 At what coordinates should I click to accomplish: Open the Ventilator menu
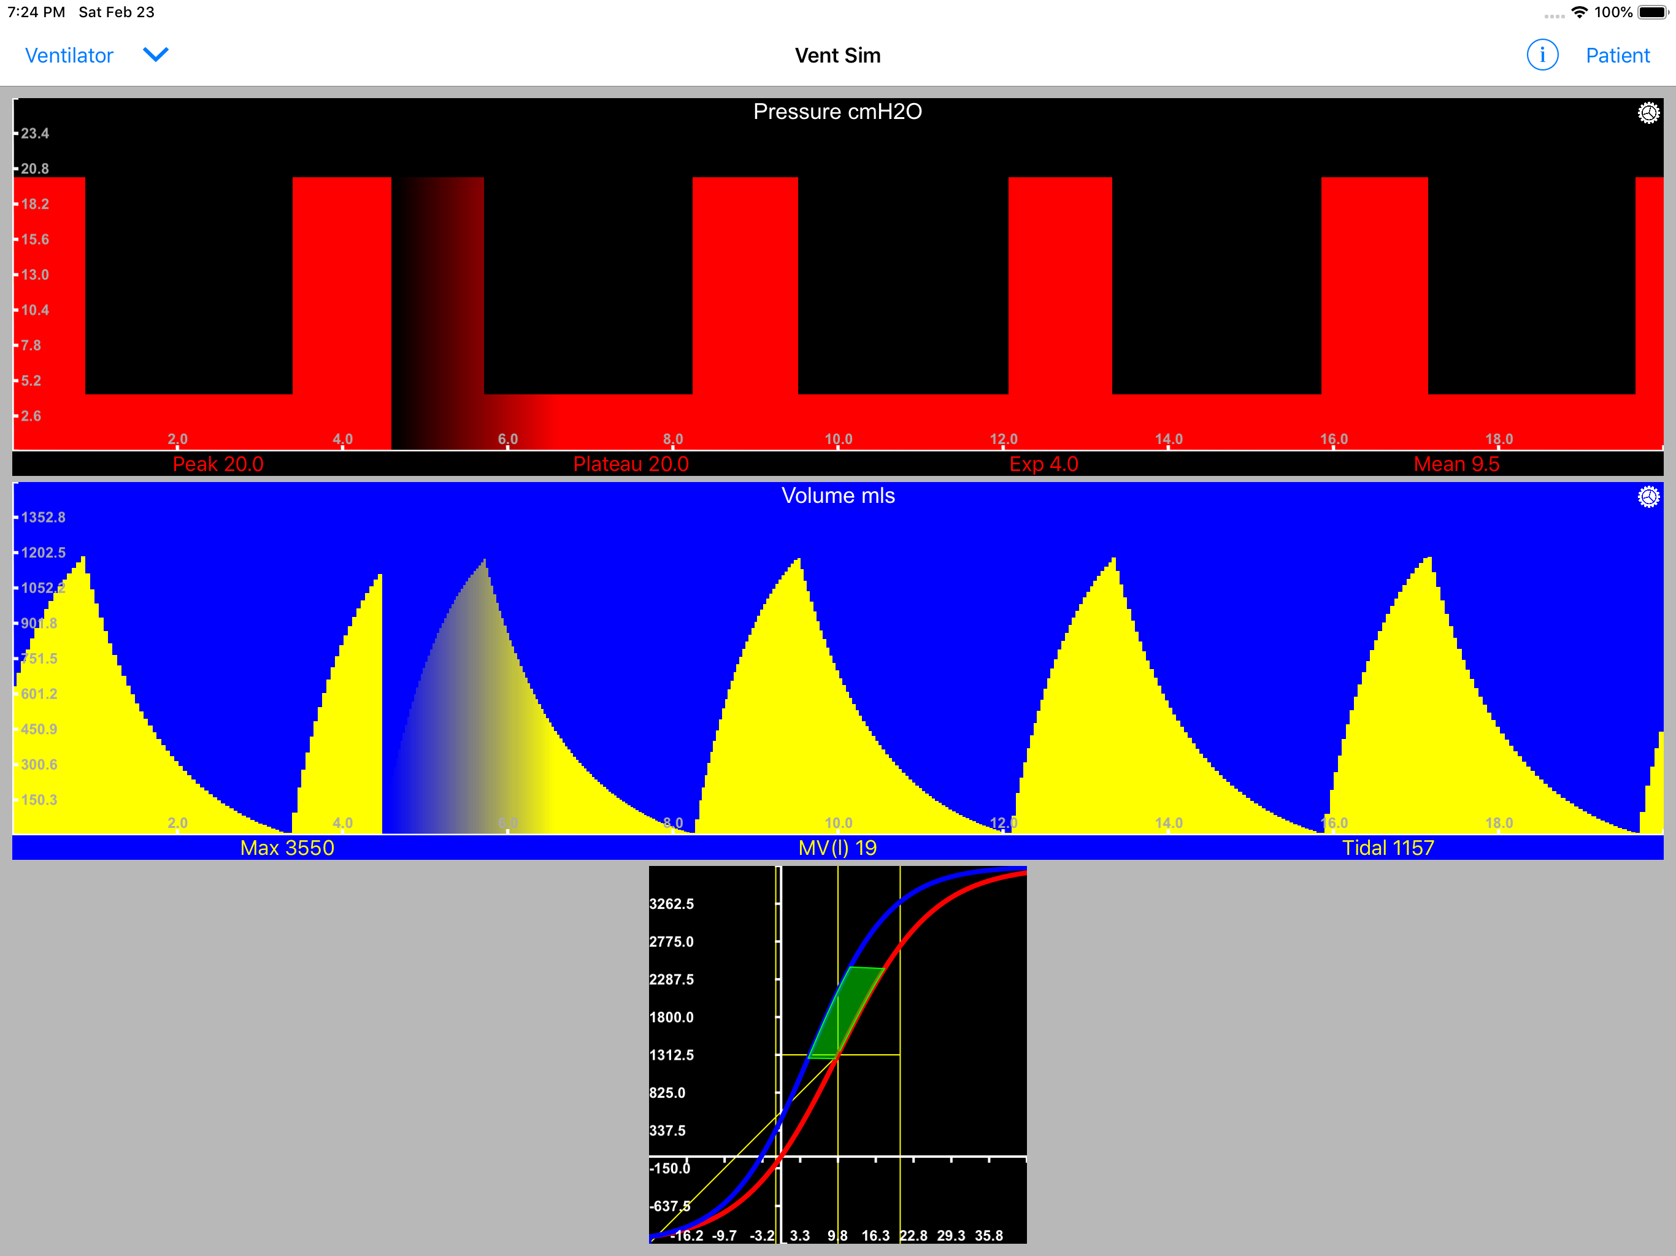coord(69,55)
